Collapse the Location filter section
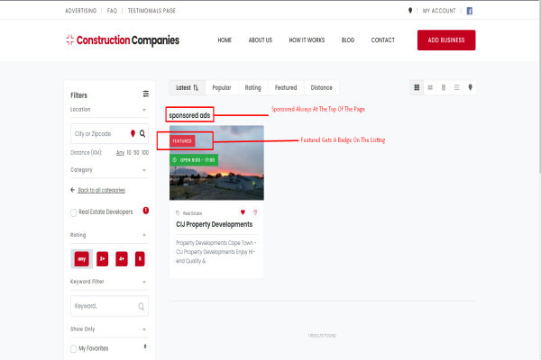 point(144,110)
